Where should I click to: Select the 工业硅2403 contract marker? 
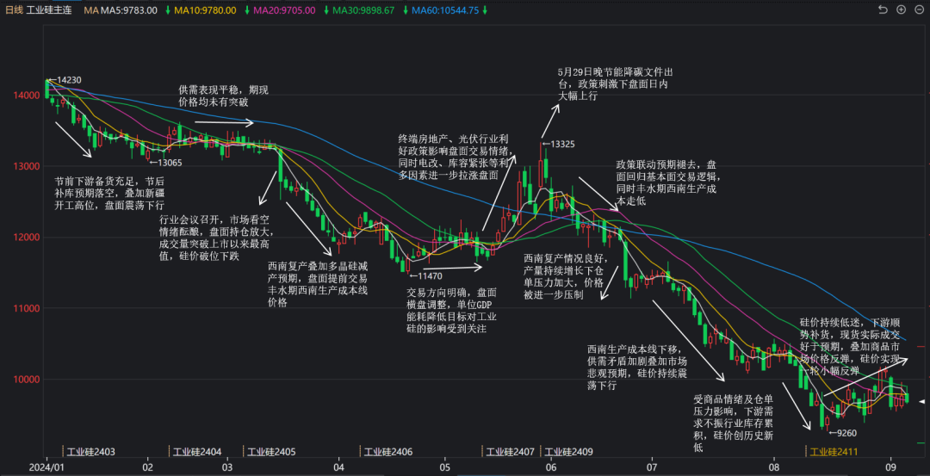(x=90, y=452)
